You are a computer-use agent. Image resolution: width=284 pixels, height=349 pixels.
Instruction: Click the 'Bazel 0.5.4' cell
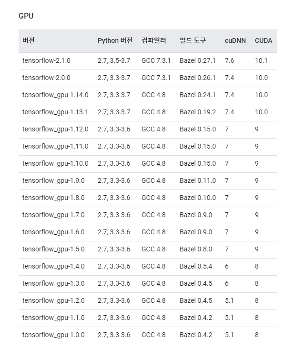click(196, 266)
